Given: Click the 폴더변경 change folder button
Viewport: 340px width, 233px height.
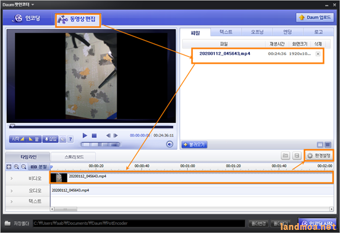Looking at the screenshot, I should click(x=258, y=224).
